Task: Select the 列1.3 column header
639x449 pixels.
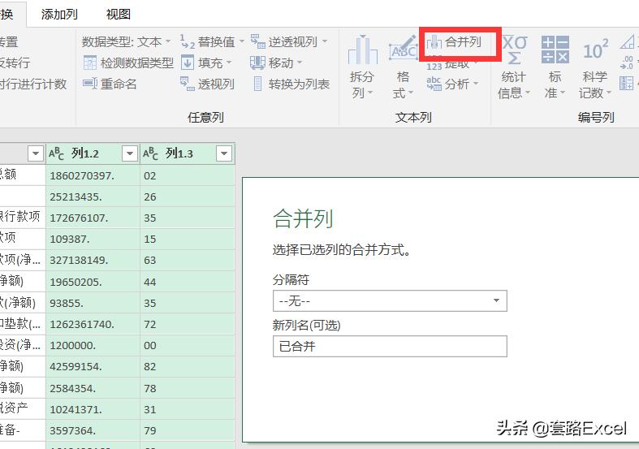Action: pos(187,153)
